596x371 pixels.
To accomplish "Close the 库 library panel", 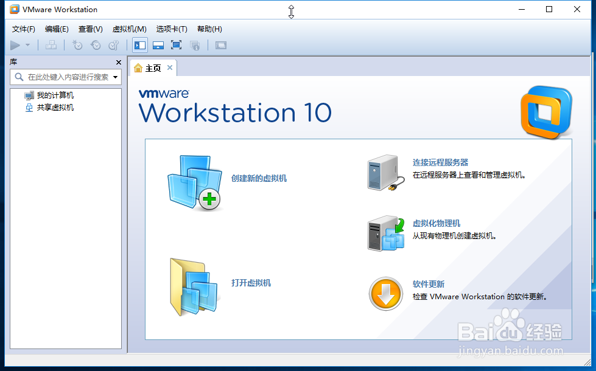I will click(119, 62).
